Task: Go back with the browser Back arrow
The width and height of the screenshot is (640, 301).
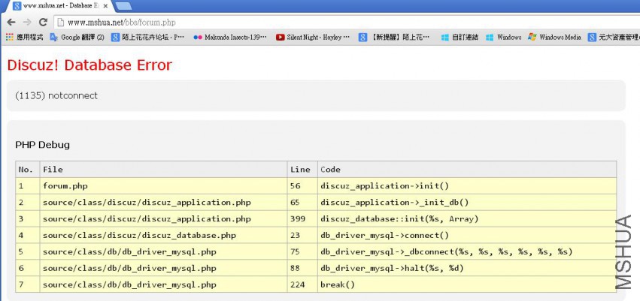Action: tap(11, 23)
